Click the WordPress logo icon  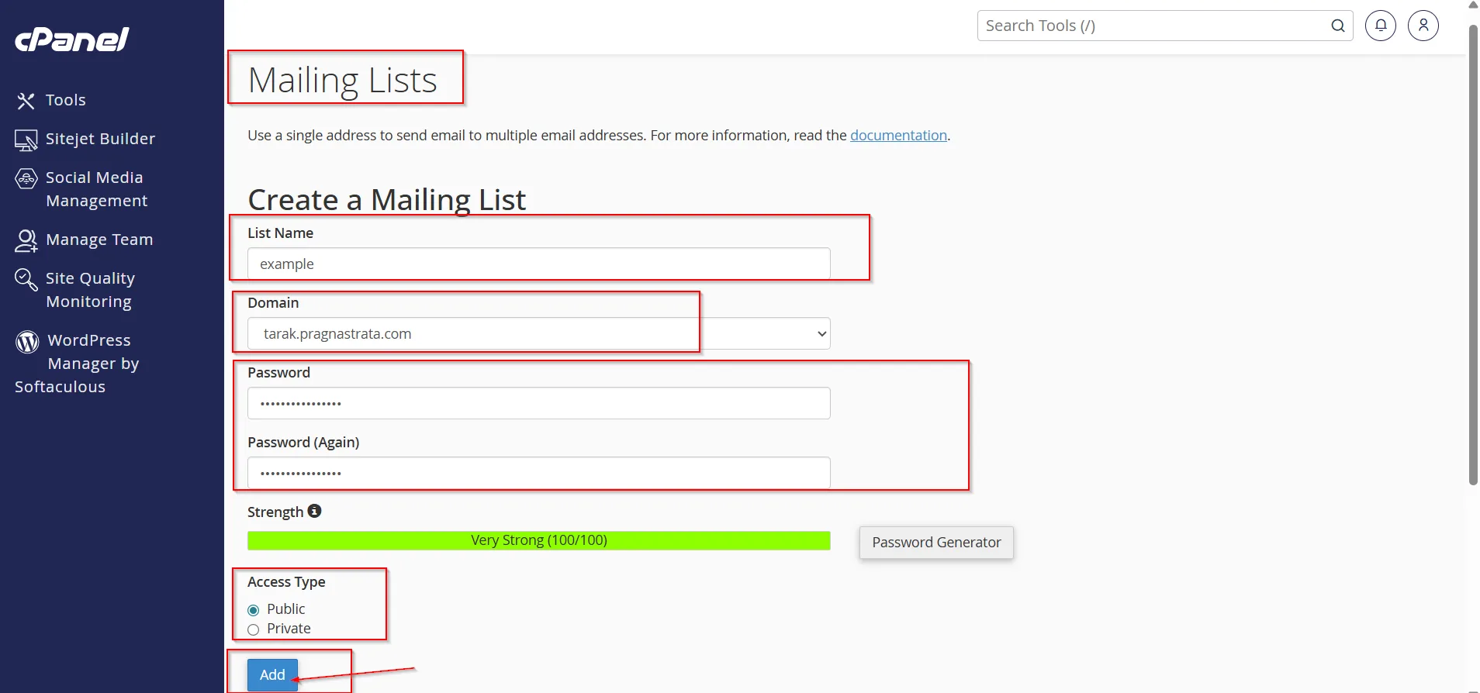(27, 341)
